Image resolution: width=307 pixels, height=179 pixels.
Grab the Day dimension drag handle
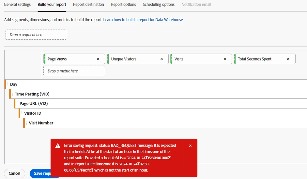pyautogui.click(x=8, y=84)
